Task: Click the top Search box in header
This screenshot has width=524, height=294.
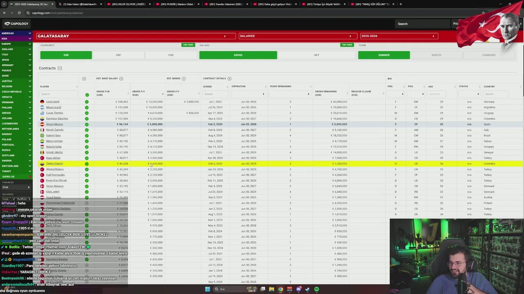Action: (422, 24)
